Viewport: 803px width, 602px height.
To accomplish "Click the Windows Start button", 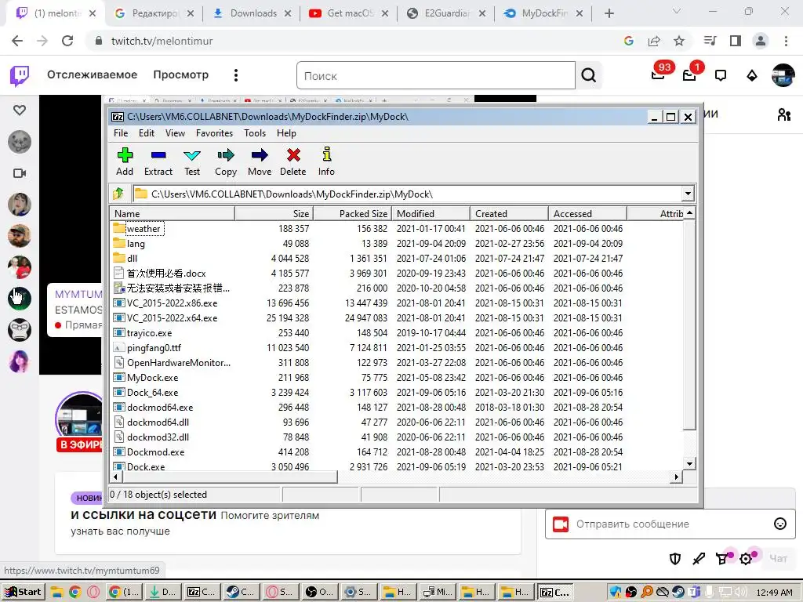I will [24, 592].
